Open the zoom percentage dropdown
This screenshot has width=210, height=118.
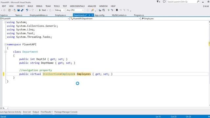[8, 108]
